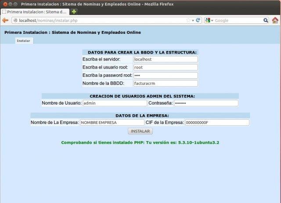Click the Nombre de La Empresa field
The height and width of the screenshot is (203, 281).
pos(112,123)
